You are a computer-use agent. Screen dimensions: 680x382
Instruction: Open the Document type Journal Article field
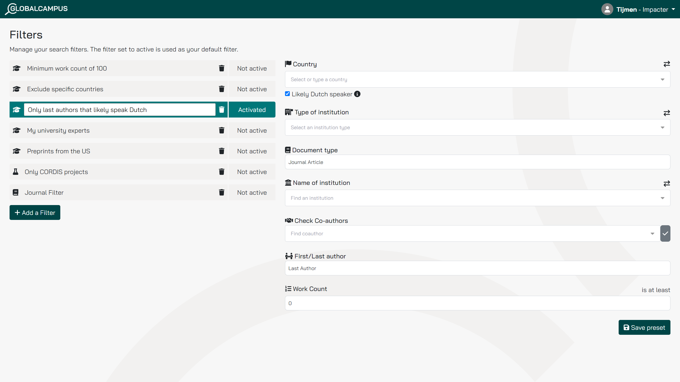click(x=477, y=162)
